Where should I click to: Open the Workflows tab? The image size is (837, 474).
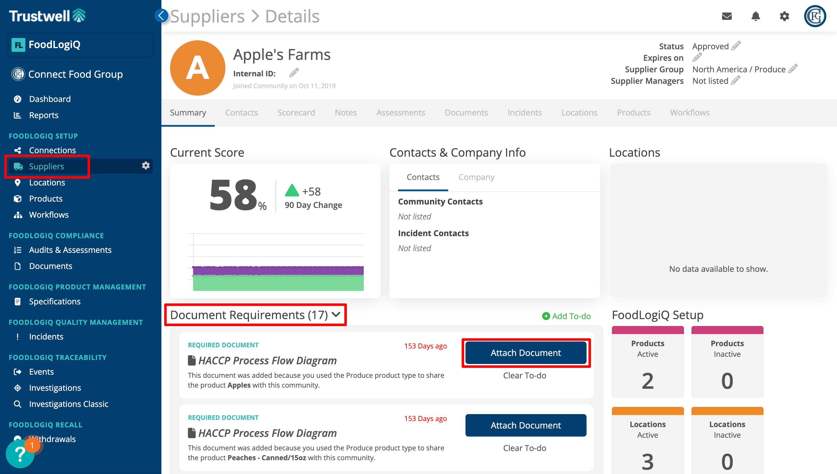(x=690, y=113)
